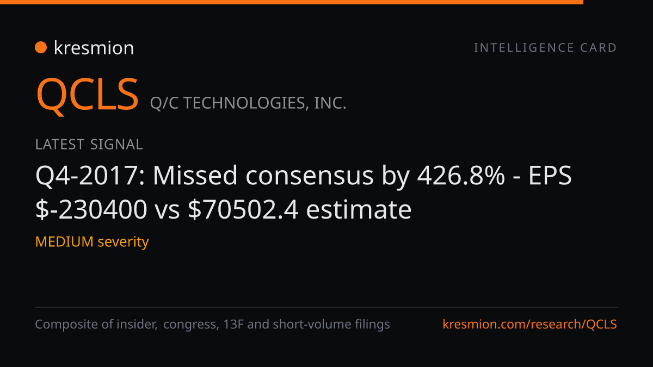The height and width of the screenshot is (367, 653).
Task: Click short-volume filings in footer
Action: pos(331,325)
